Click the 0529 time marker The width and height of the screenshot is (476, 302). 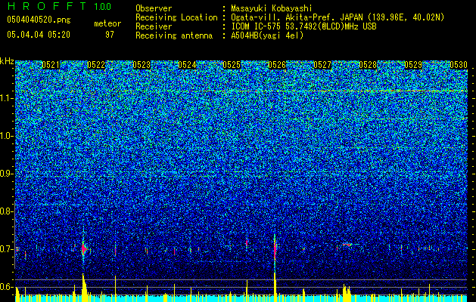[x=413, y=65]
